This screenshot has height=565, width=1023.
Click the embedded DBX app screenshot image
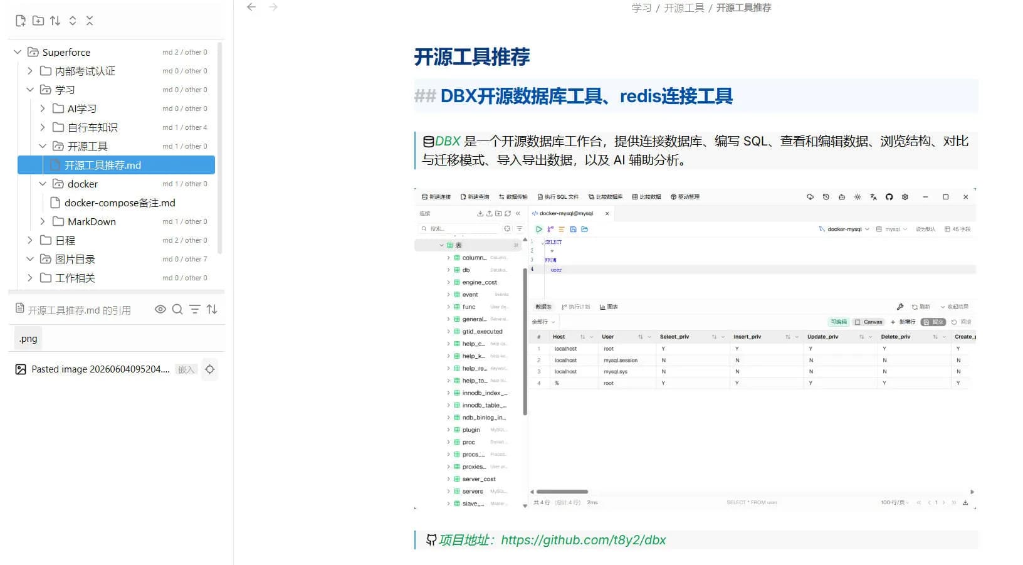point(695,349)
